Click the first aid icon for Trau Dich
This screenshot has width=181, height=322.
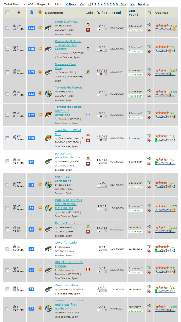click(x=88, y=141)
